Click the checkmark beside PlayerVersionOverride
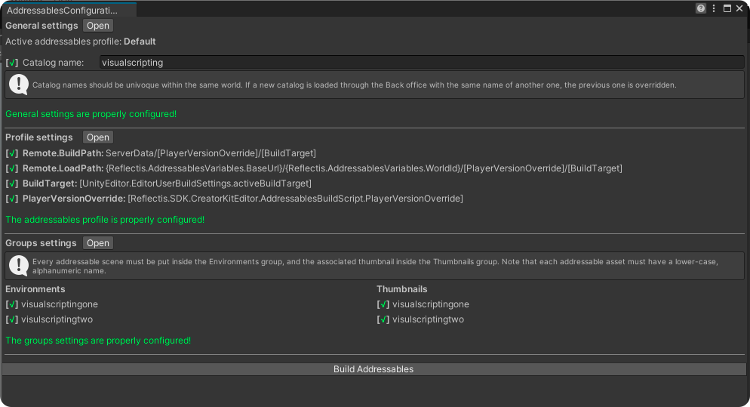Viewport: 750px width, 407px height. 12,199
